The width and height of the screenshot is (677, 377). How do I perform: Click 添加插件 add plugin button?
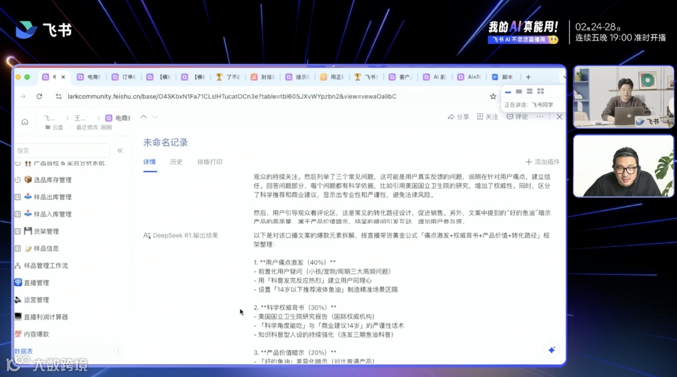pos(542,162)
